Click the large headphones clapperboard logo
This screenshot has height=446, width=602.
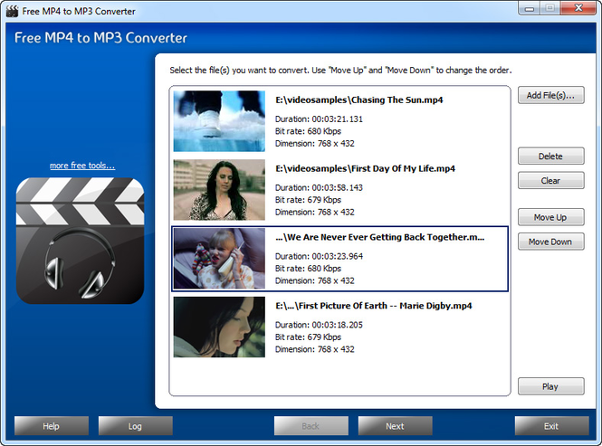tap(80, 241)
